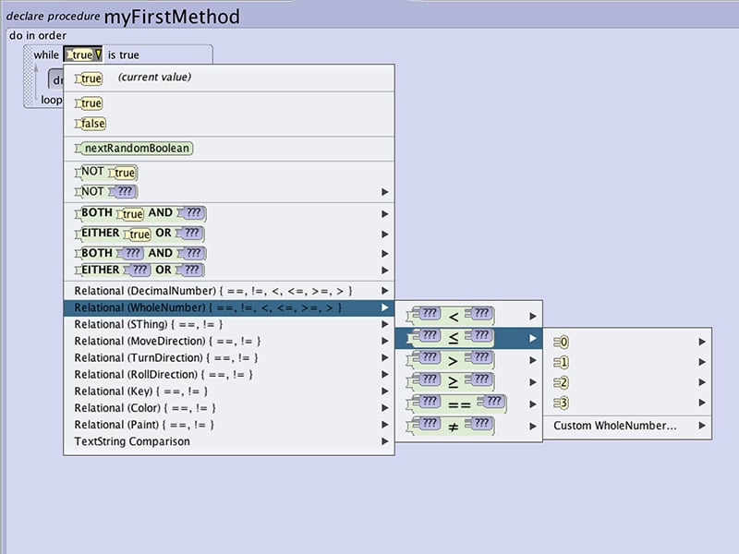739x554 pixels.
Task: Expand the EITHER true OR ??? submenu
Action: (139, 234)
